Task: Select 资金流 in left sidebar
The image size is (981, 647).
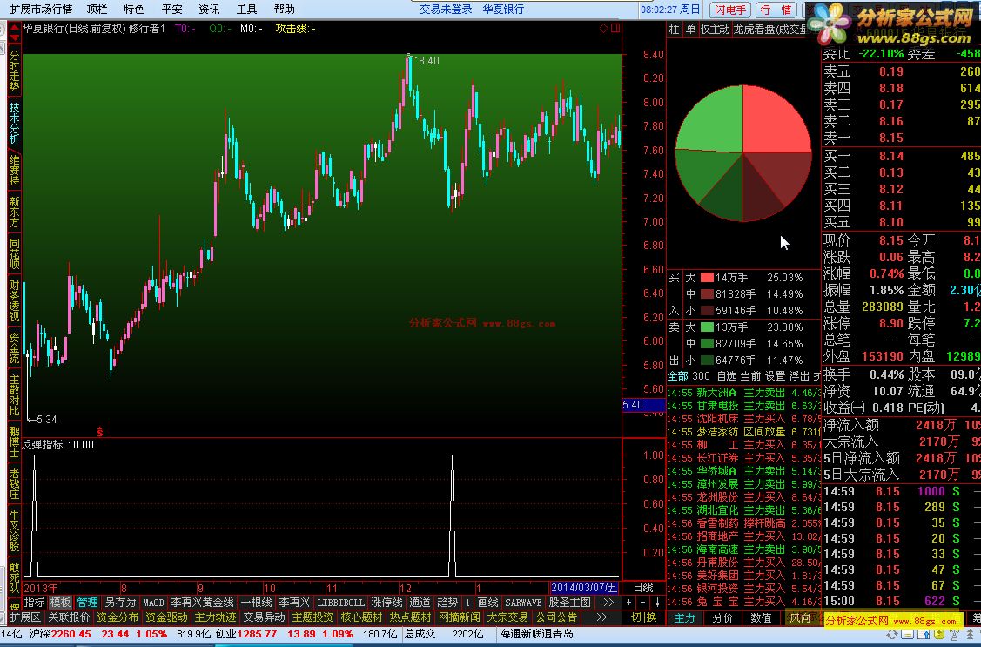Action: point(15,348)
